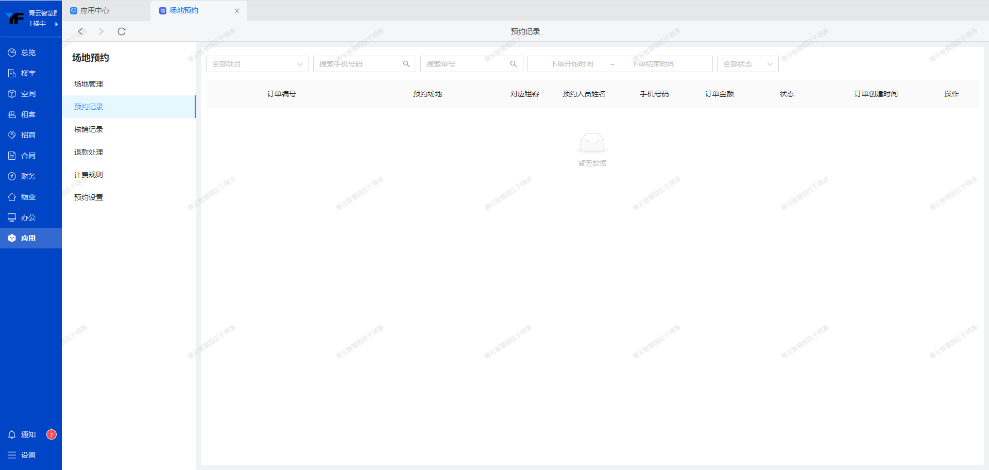Click the forward navigation arrow icon
Viewport: 989px width, 470px height.
pos(101,31)
